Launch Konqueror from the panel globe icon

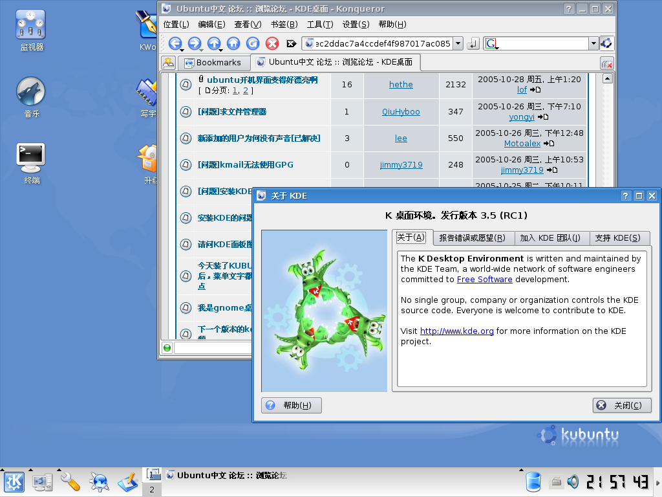[99, 482]
